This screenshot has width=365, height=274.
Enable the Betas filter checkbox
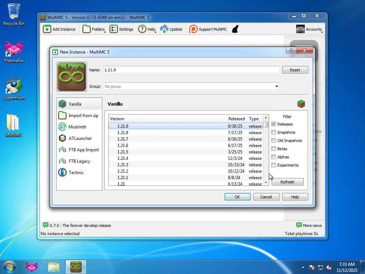273,149
